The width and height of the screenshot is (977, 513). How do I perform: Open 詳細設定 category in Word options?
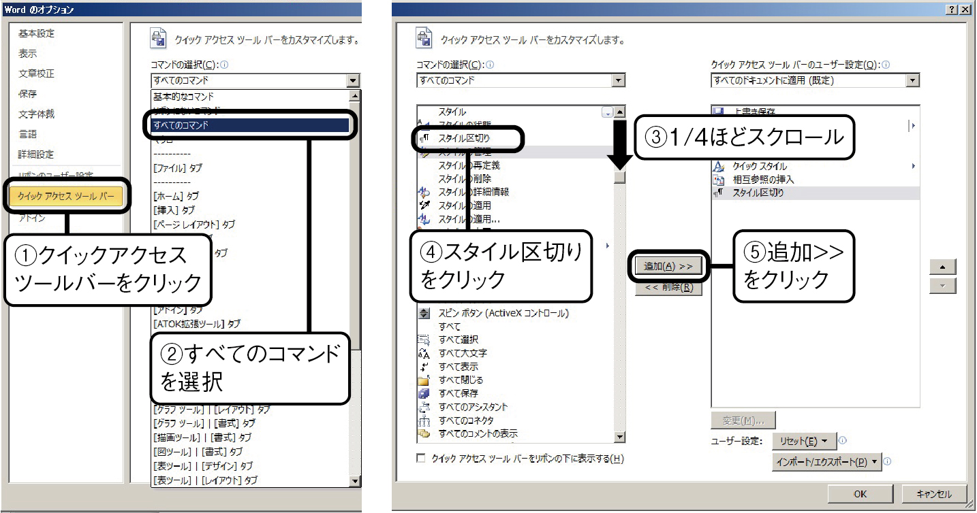point(37,154)
